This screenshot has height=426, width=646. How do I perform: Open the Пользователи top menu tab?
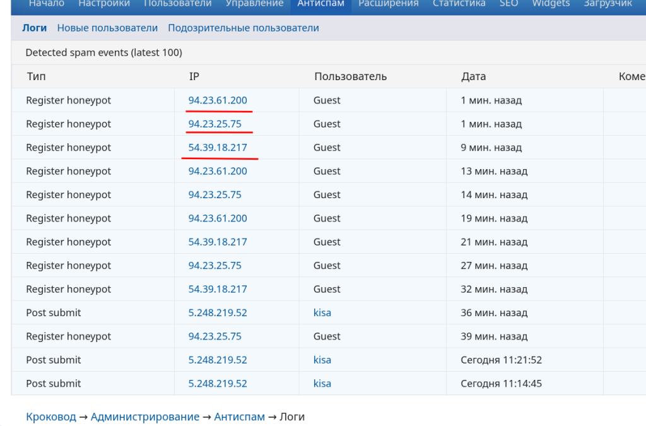click(x=178, y=4)
